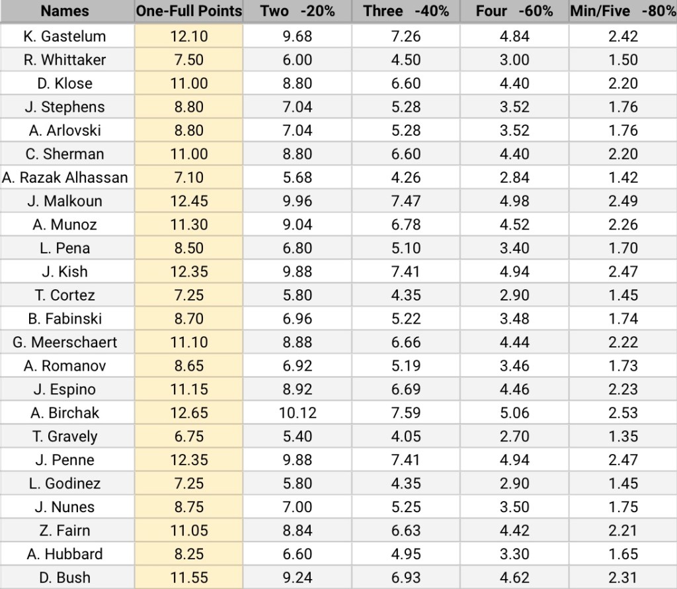Viewport: 677px width, 589px height.
Task: Select the Min/Five -80% header cell
Action: click(623, 11)
